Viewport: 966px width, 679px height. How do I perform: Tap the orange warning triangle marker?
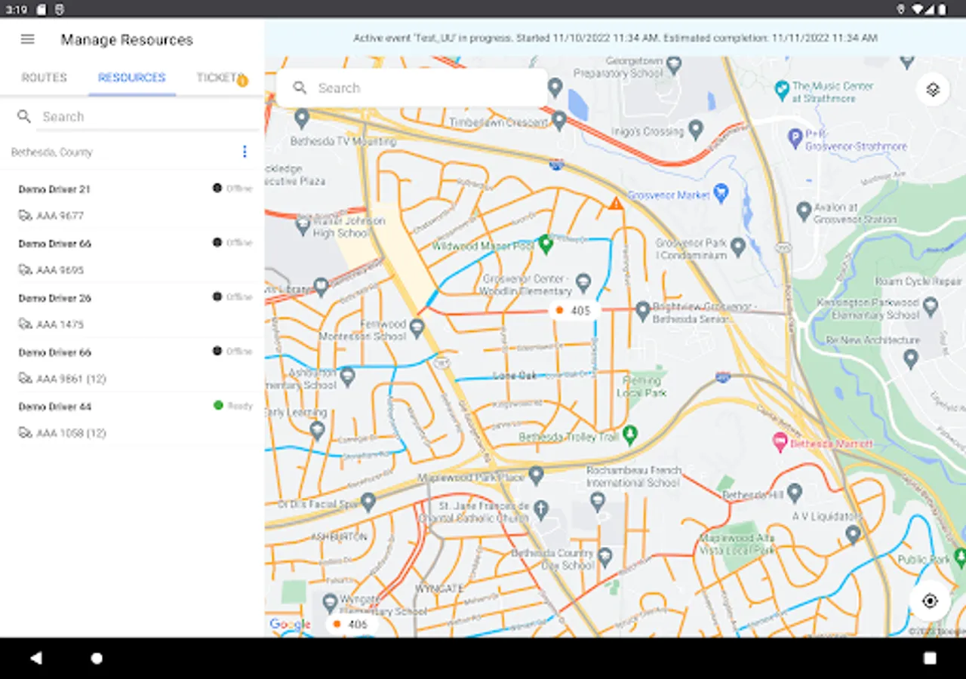pyautogui.click(x=616, y=204)
